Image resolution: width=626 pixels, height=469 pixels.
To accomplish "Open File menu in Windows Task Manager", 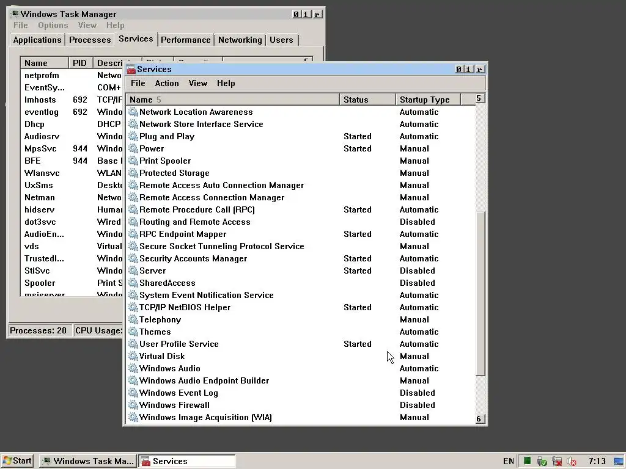I will tap(20, 25).
